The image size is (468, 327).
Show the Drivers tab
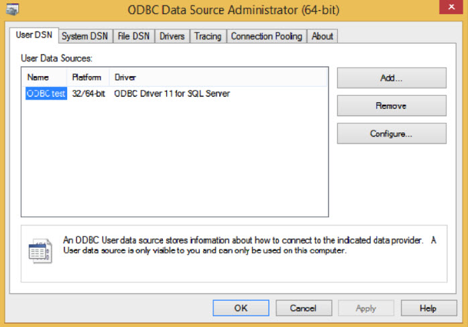(172, 36)
